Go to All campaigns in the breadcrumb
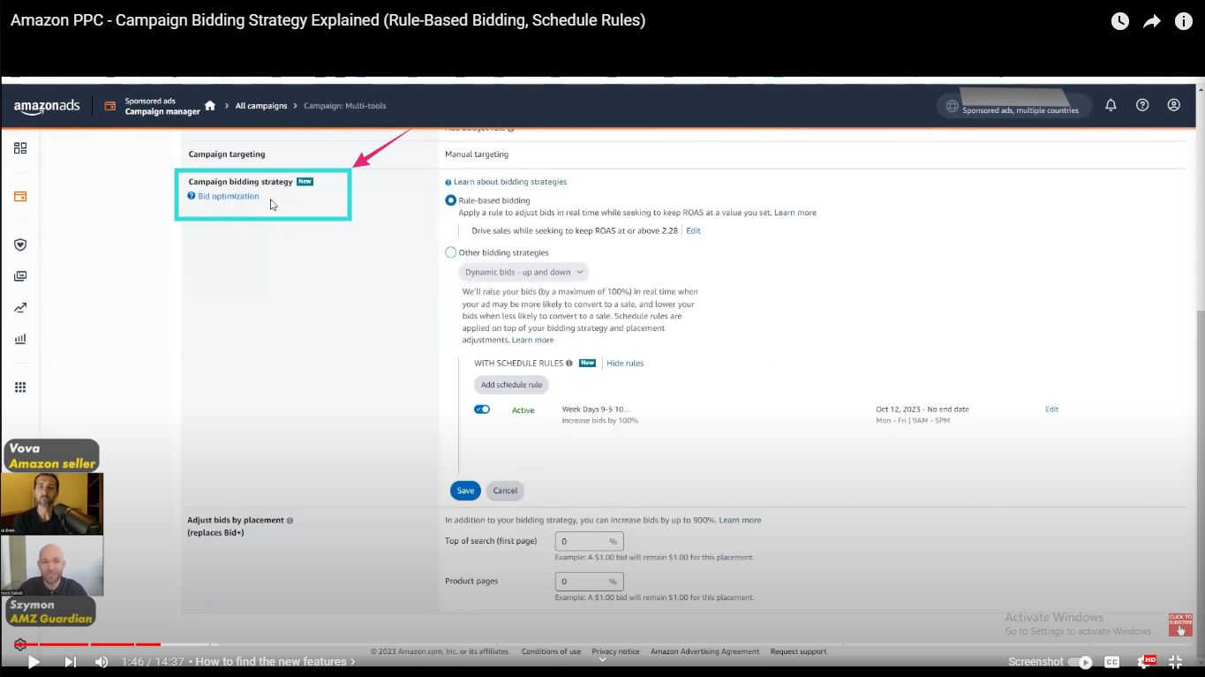 (261, 106)
